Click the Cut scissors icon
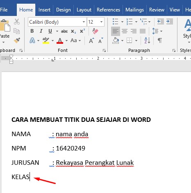This screenshot has height=193, width=191. coord(17,22)
